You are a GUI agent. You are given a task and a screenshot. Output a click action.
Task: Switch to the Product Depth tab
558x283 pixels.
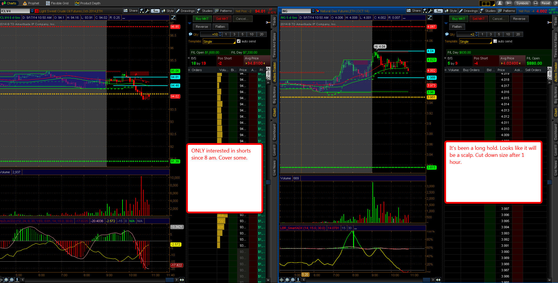[88, 3]
